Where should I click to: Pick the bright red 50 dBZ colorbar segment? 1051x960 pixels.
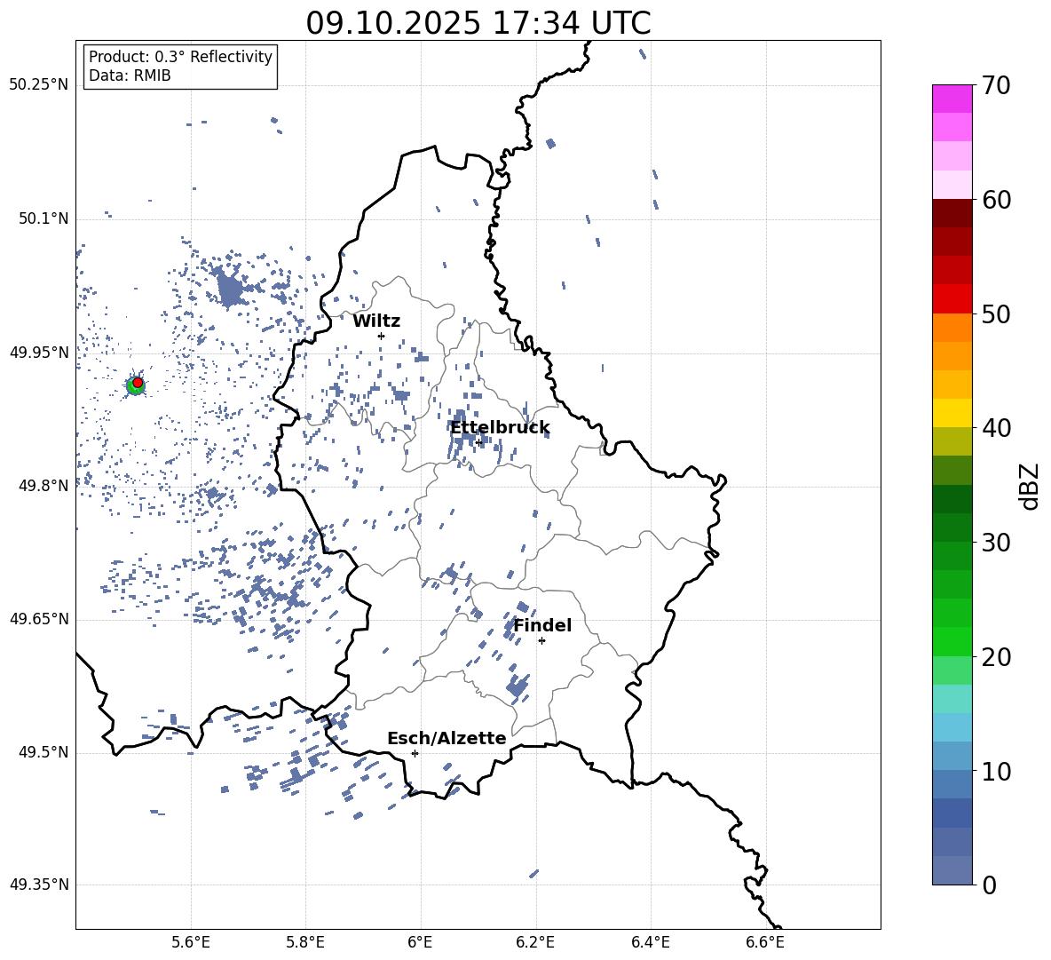click(x=952, y=298)
